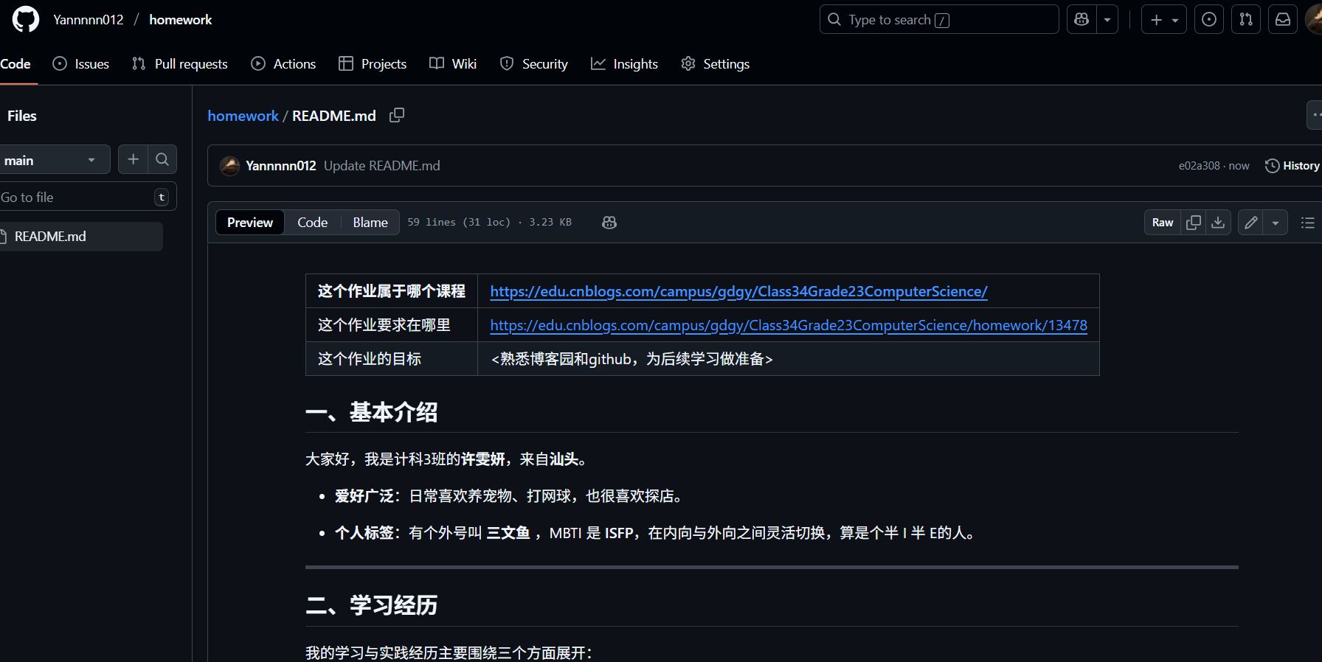Open the more file actions ellipsis button

pyautogui.click(x=1315, y=115)
